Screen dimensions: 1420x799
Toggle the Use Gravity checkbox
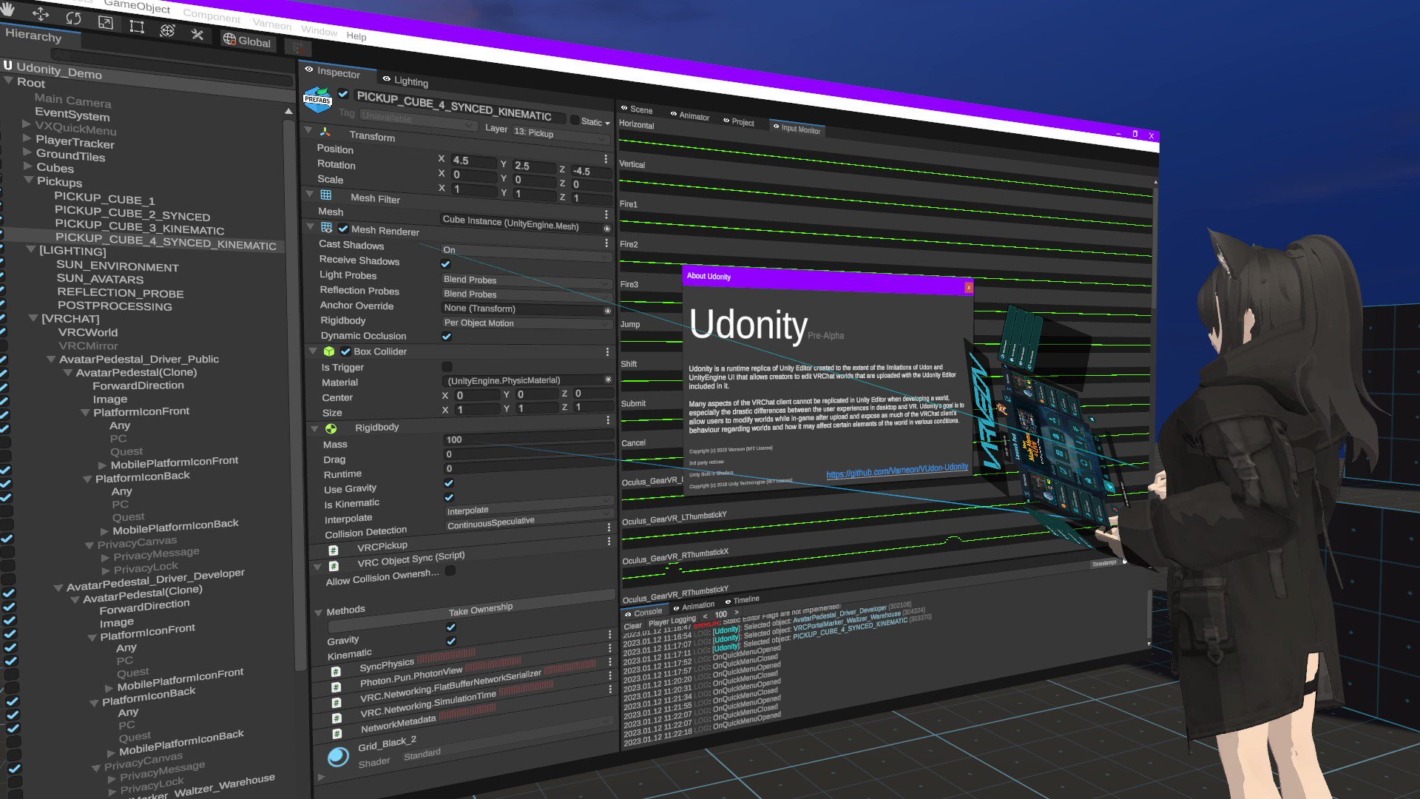click(x=448, y=483)
